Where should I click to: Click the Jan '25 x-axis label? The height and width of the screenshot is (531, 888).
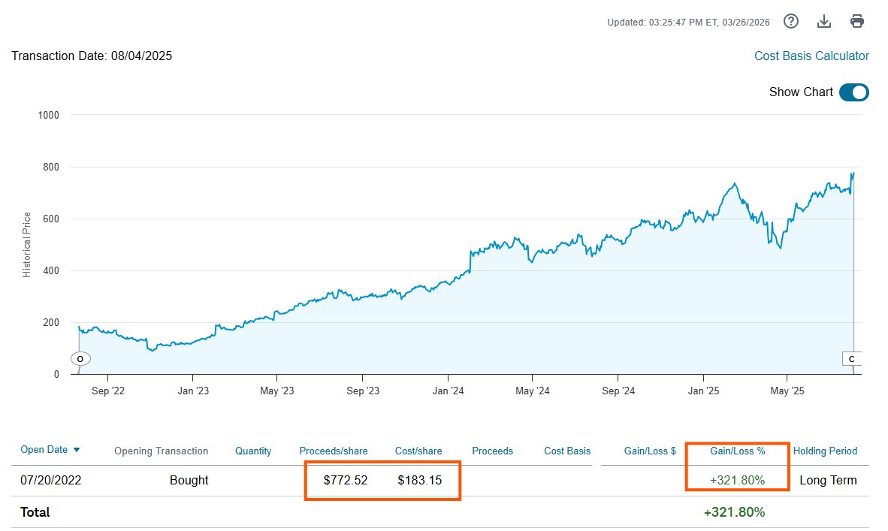(x=703, y=391)
